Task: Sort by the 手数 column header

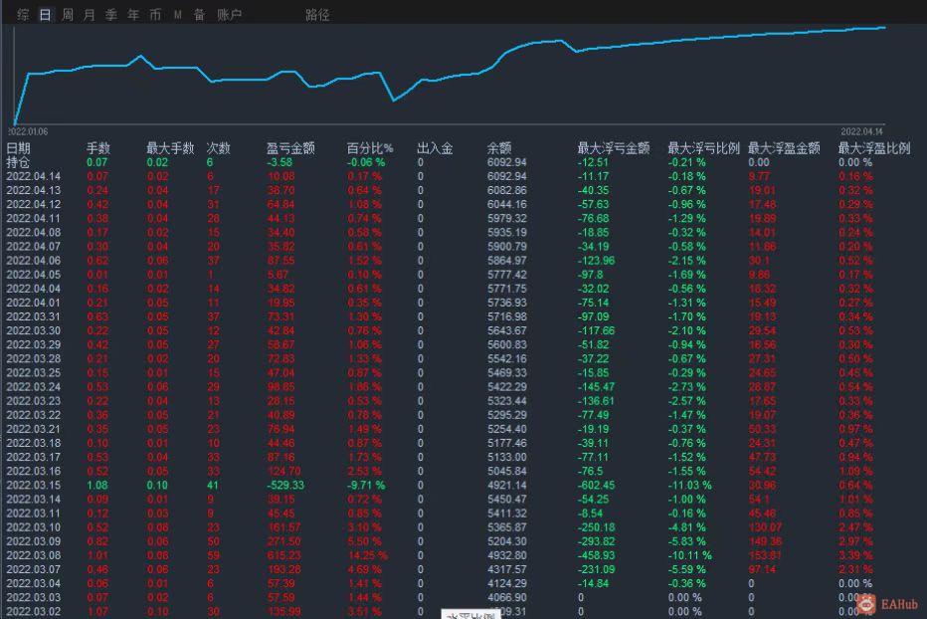Action: point(98,148)
